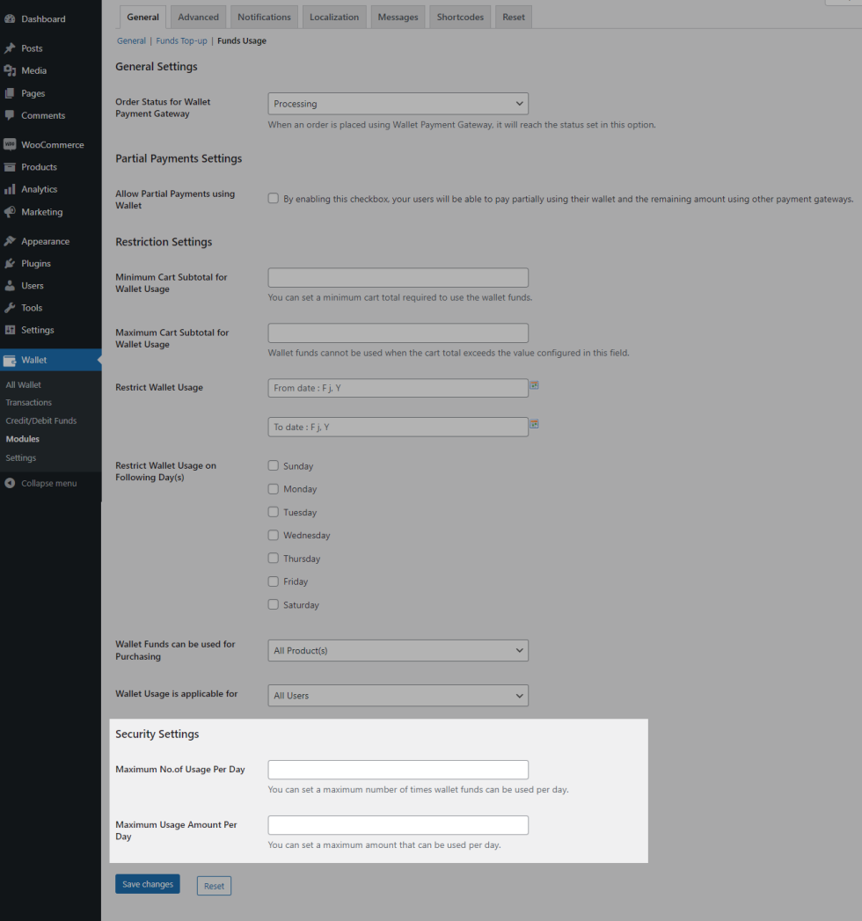862x921 pixels.
Task: Switch to the Localization tab
Action: pos(334,17)
